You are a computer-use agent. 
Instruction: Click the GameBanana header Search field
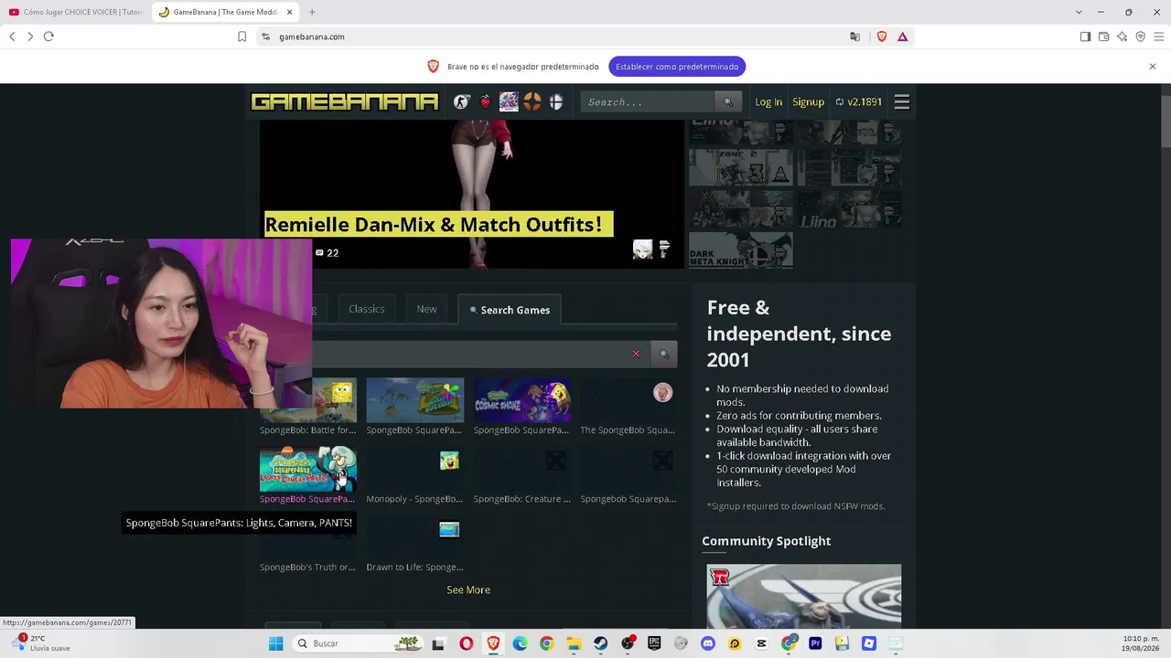(x=650, y=102)
